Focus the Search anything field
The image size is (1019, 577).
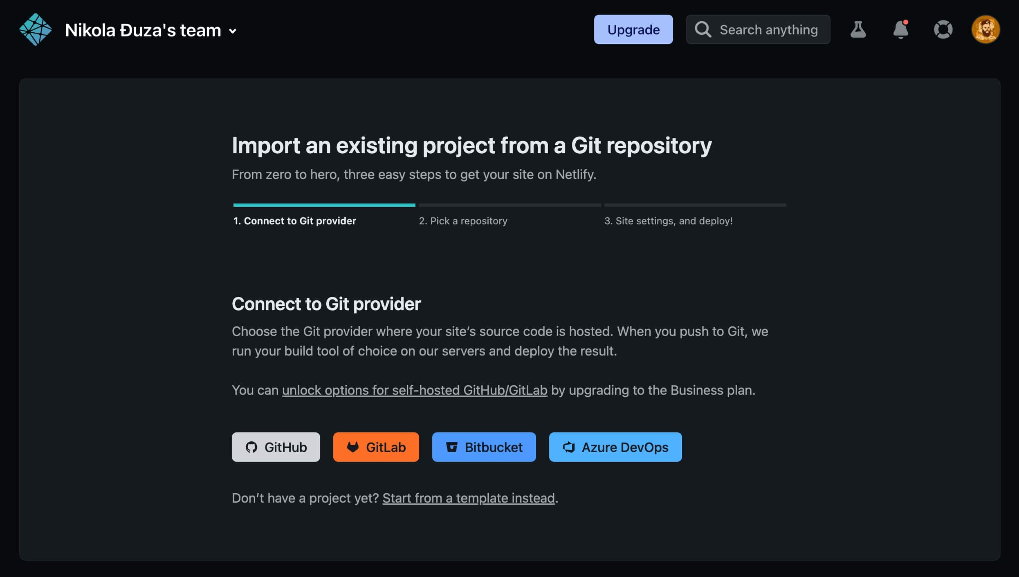[x=769, y=29]
